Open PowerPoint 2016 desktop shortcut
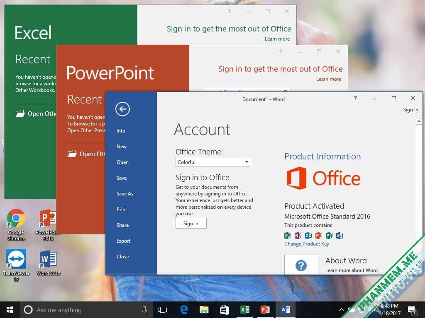 (x=48, y=225)
